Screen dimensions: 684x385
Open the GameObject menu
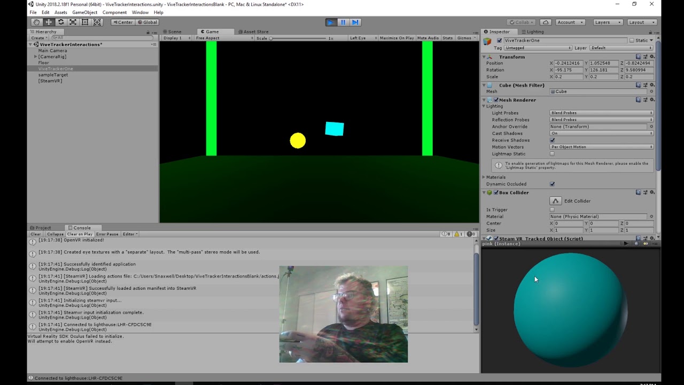(84, 12)
